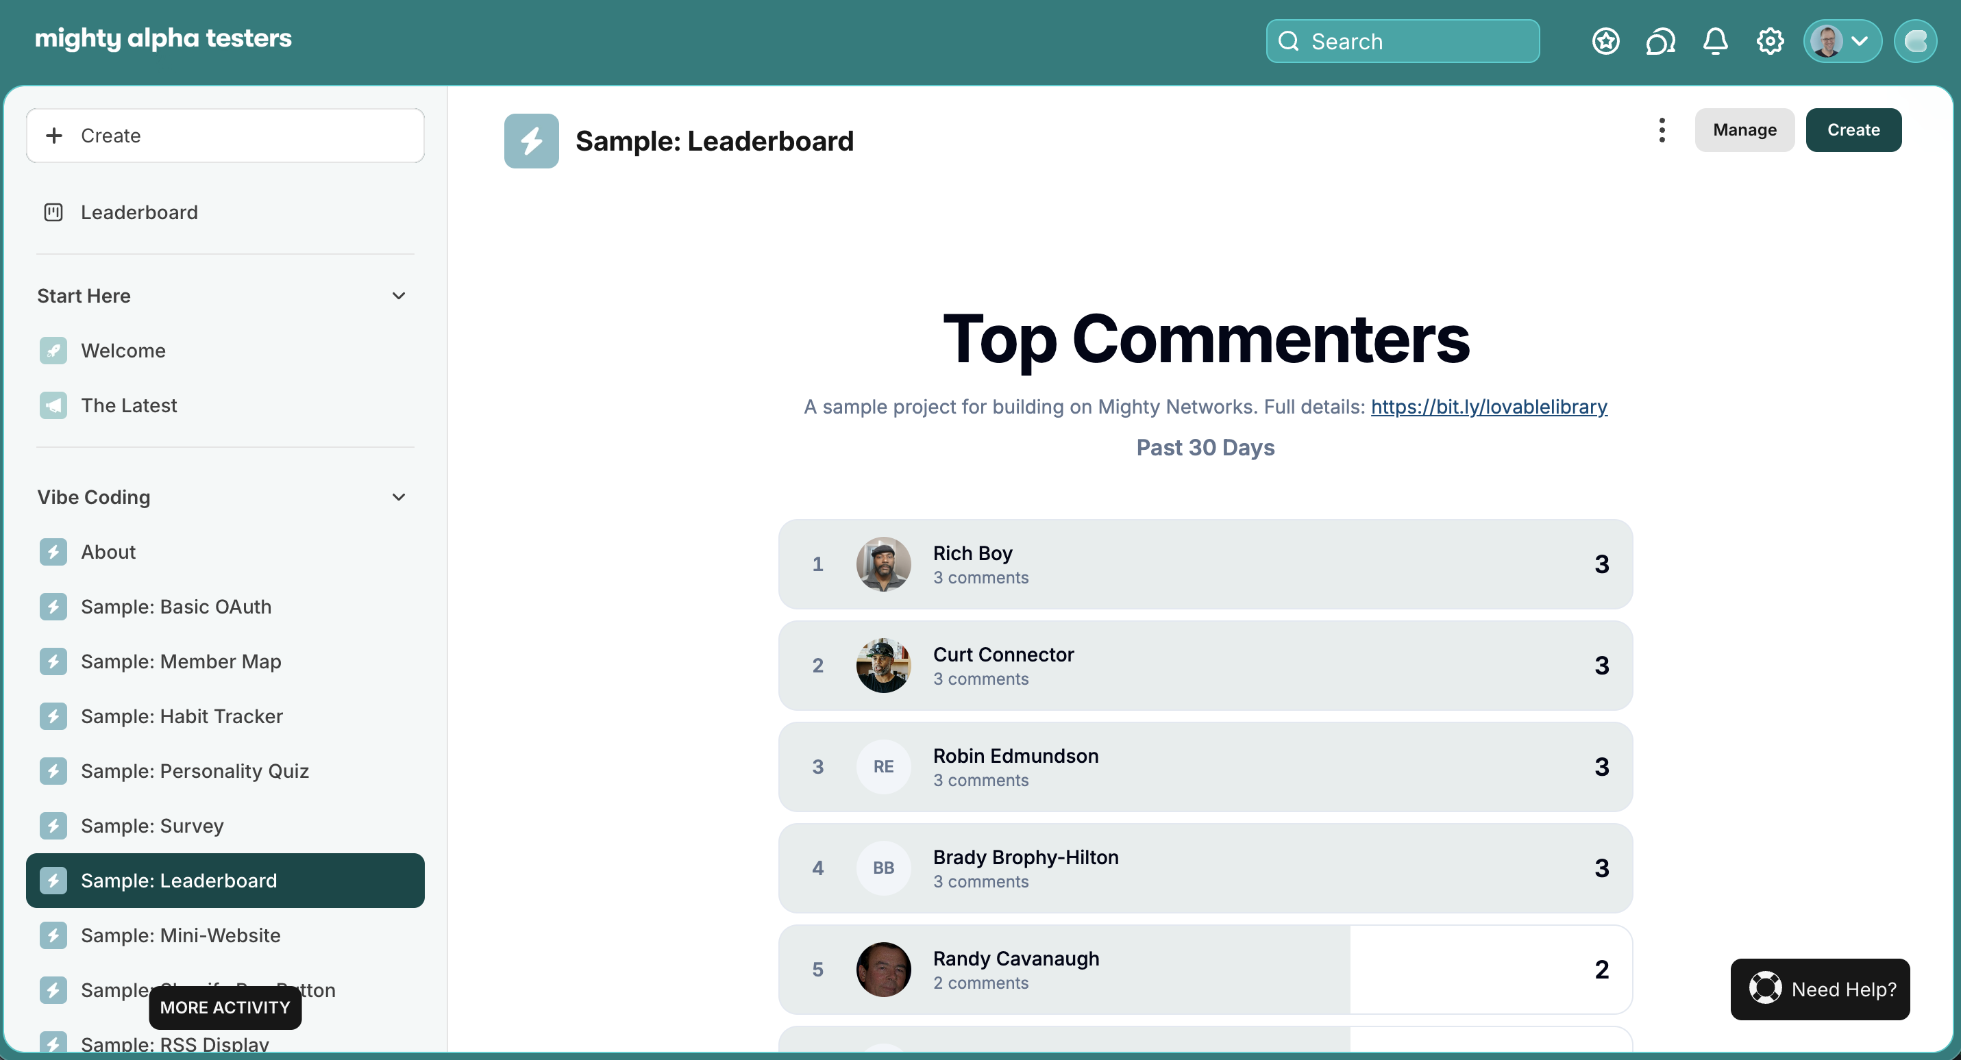Click the lifebuoy icon in Need Help
1961x1060 pixels.
pyautogui.click(x=1764, y=989)
